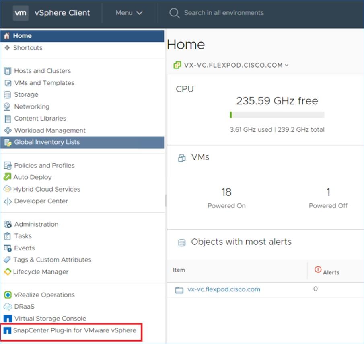364x344 pixels.
Task: Click the Tags & Custom Attributes tag icon
Action: [x=7, y=260]
